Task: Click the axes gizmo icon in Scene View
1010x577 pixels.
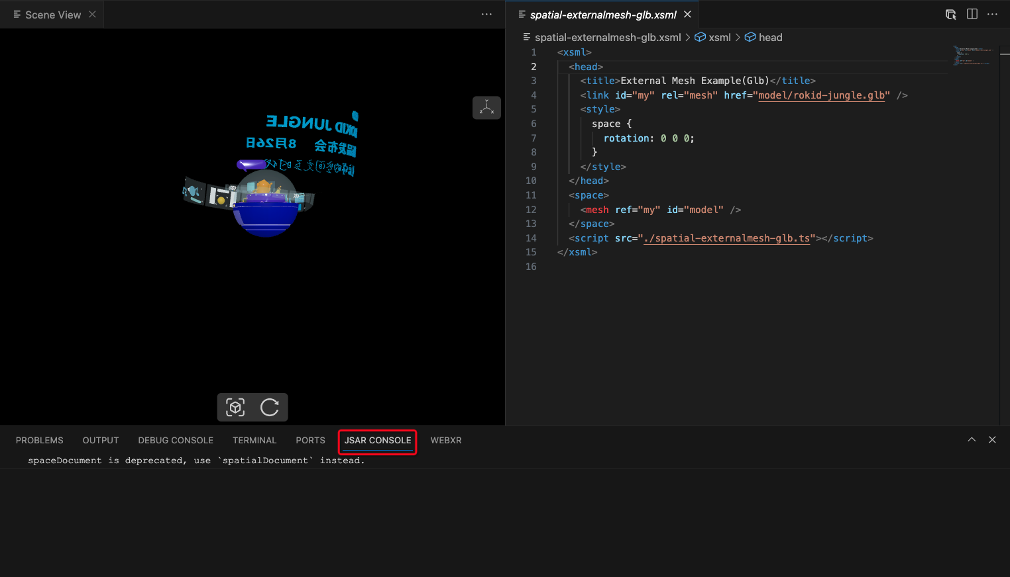Action: pos(486,107)
